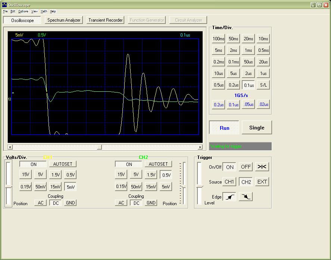
Task: Click the waveform display area trace
Action: pos(105,87)
